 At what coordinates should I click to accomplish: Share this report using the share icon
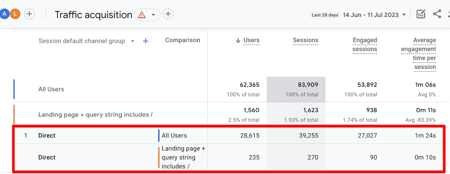pyautogui.click(x=437, y=14)
